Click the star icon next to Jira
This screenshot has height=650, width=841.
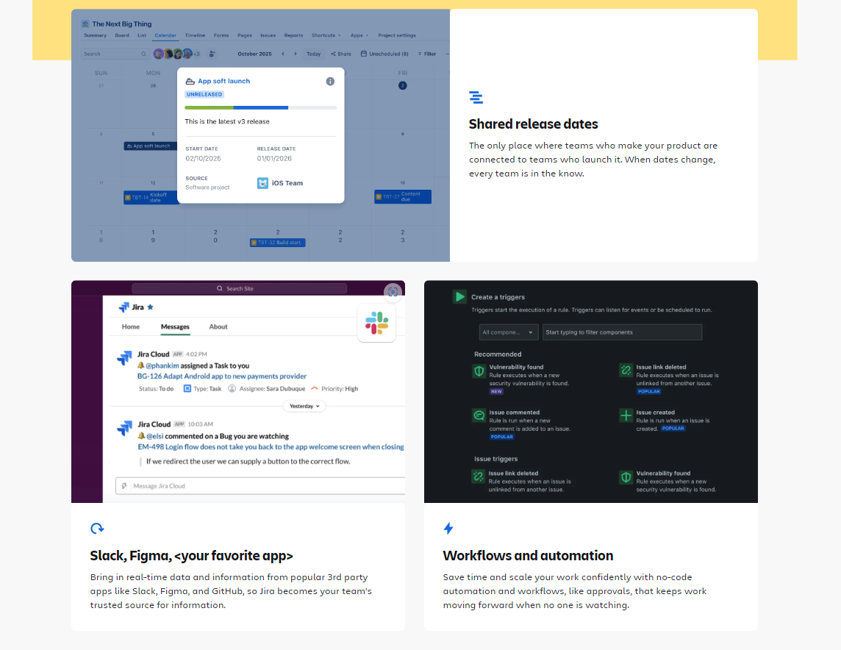pos(150,307)
